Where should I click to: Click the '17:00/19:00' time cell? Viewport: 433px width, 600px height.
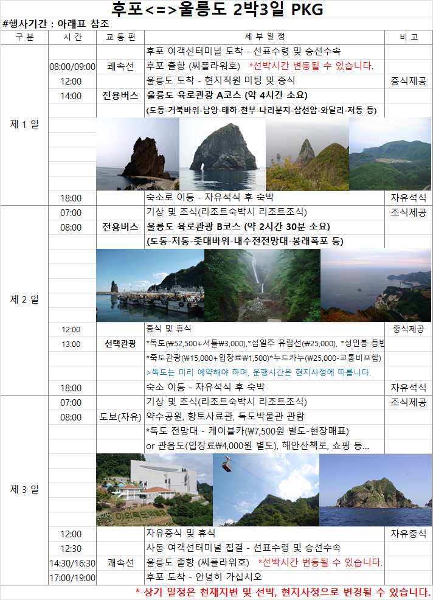coord(72,578)
